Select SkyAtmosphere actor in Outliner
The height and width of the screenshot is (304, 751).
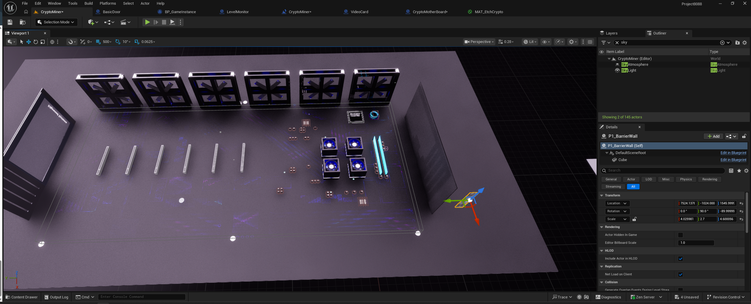(x=635, y=65)
